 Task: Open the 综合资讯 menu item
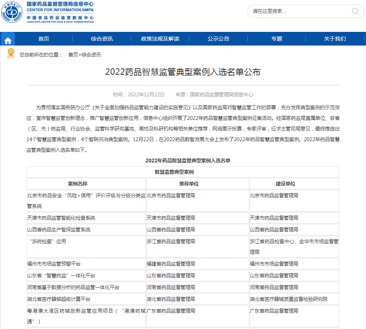(x=102, y=39)
